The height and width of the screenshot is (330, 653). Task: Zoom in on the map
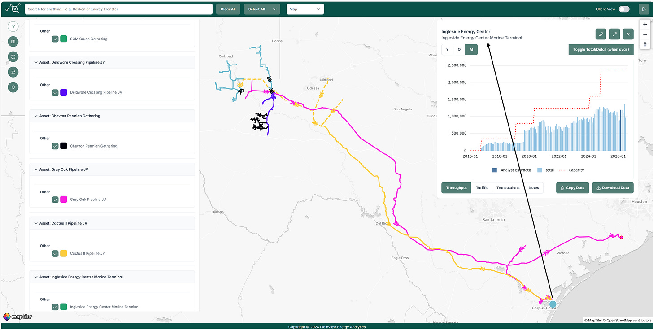tap(645, 25)
